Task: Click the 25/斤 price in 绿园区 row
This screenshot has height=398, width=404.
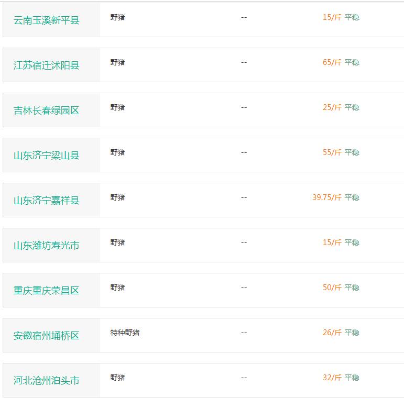Action: [332, 107]
